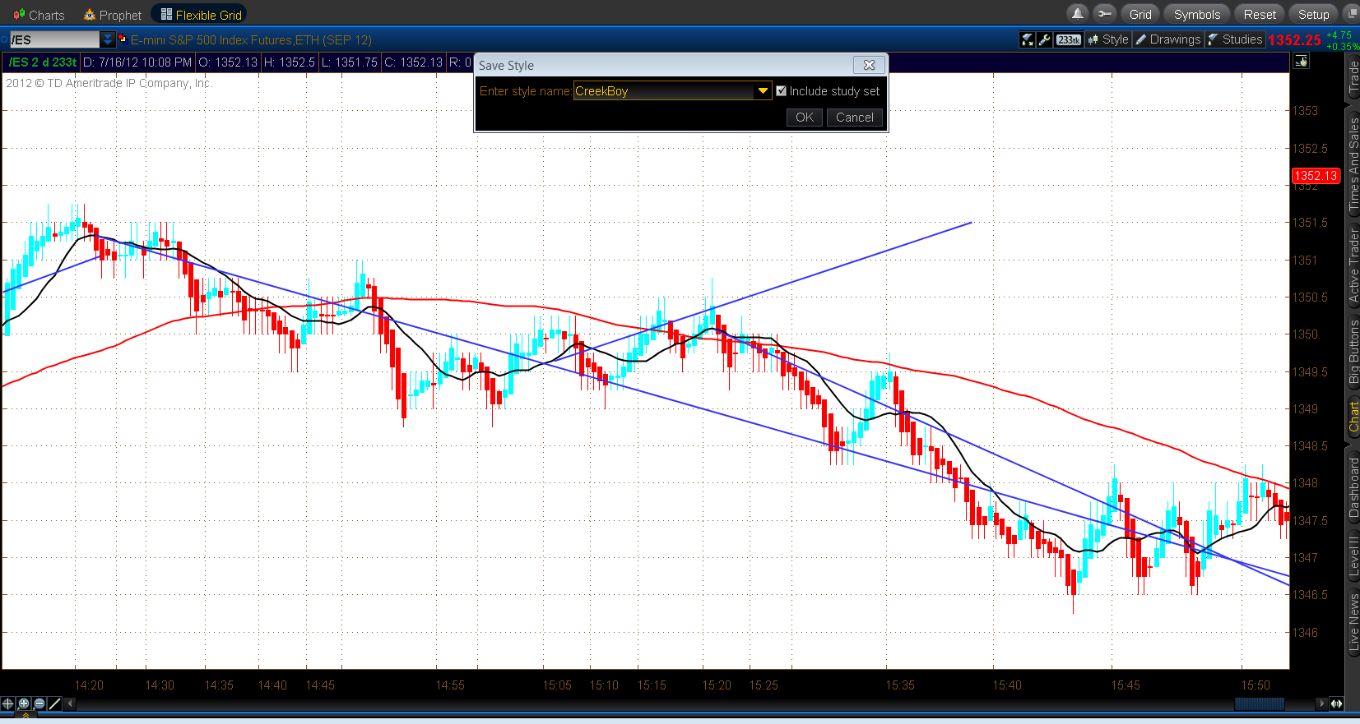Switch to the Prophet tab
Image resolution: width=1360 pixels, height=724 pixels.
[113, 15]
